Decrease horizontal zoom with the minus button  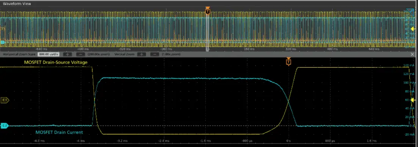pos(80,54)
